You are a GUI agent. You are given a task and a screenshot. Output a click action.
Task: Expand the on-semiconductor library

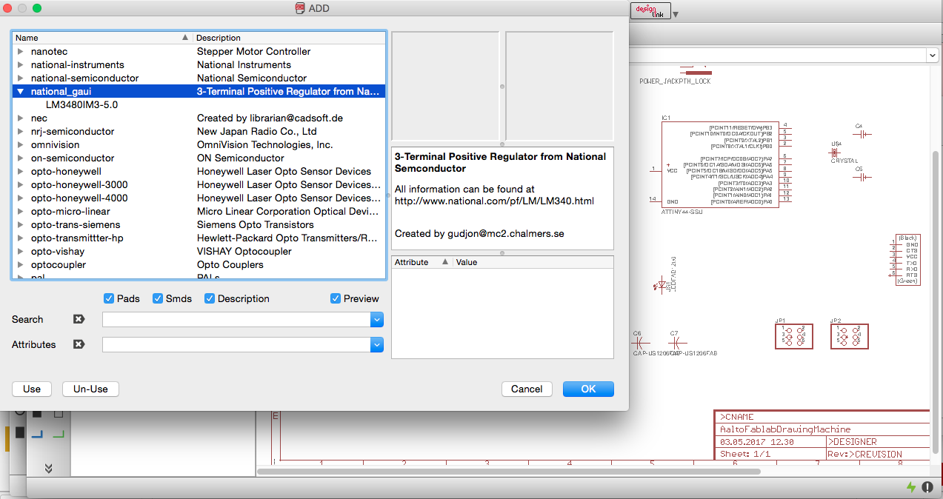click(x=21, y=158)
